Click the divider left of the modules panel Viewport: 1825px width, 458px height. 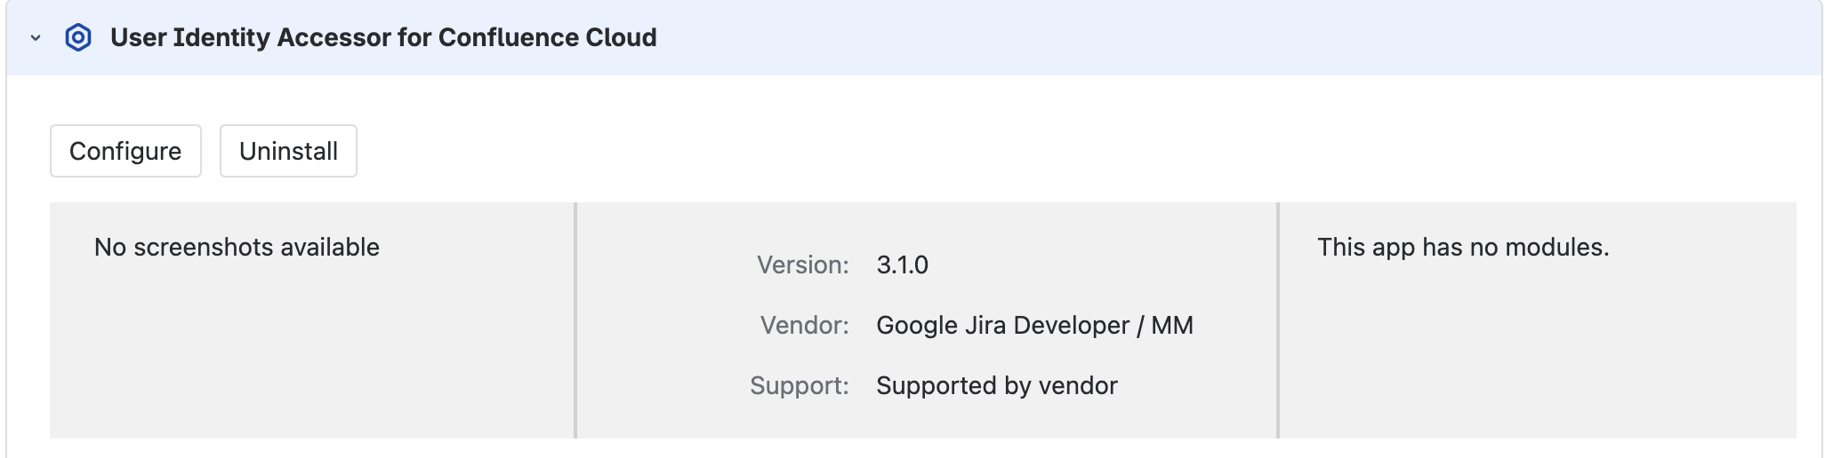pos(1278,320)
